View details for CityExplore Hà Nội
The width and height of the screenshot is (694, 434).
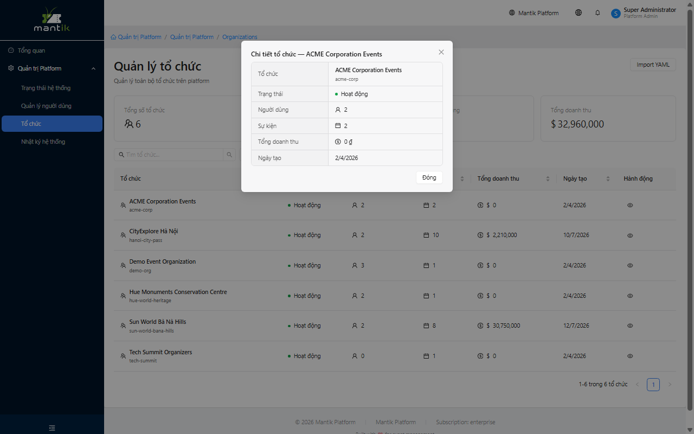click(630, 235)
